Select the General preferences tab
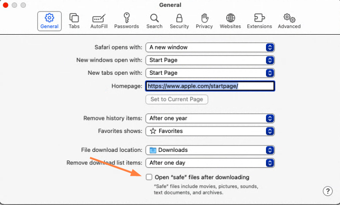 49,21
